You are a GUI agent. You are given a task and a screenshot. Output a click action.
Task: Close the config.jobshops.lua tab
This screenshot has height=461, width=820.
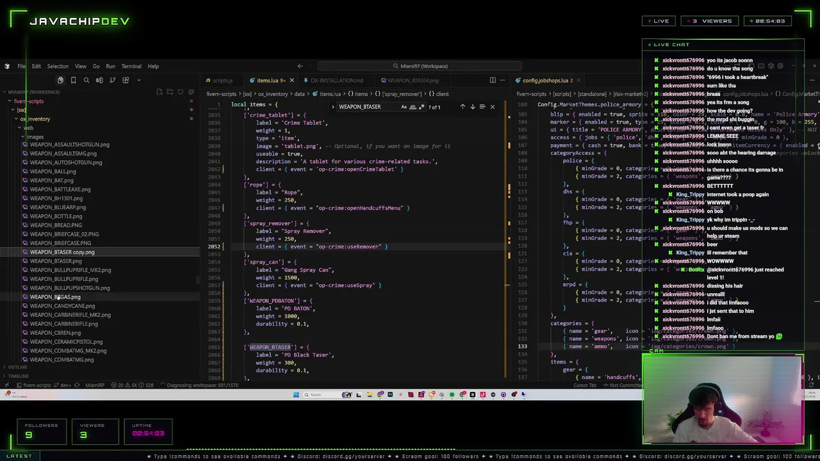pyautogui.click(x=578, y=81)
